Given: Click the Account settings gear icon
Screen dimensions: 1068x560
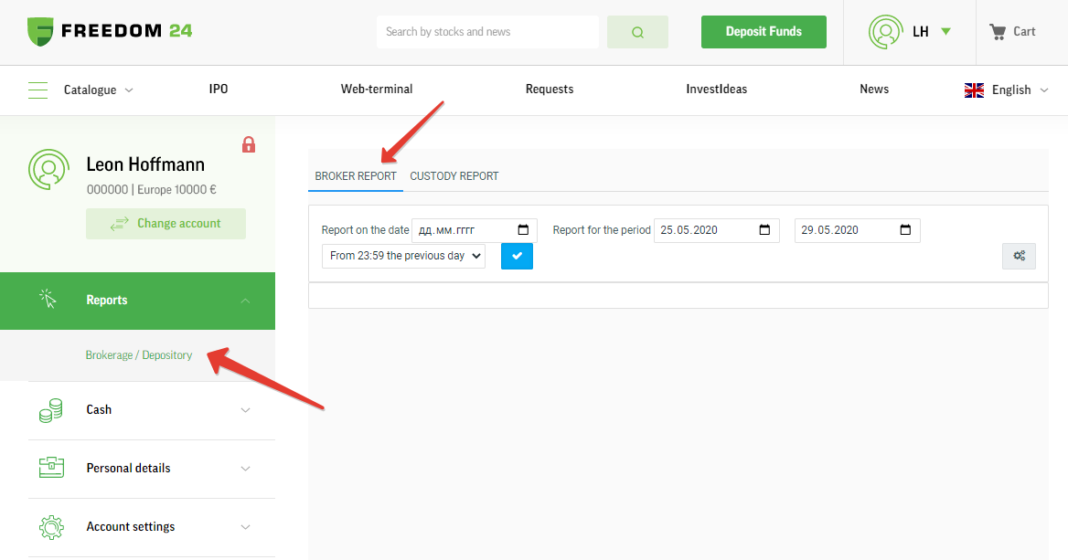Looking at the screenshot, I should (x=51, y=527).
